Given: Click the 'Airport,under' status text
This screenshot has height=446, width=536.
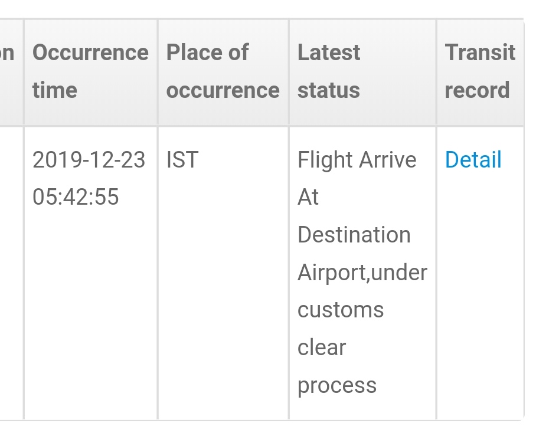Looking at the screenshot, I should 362,273.
